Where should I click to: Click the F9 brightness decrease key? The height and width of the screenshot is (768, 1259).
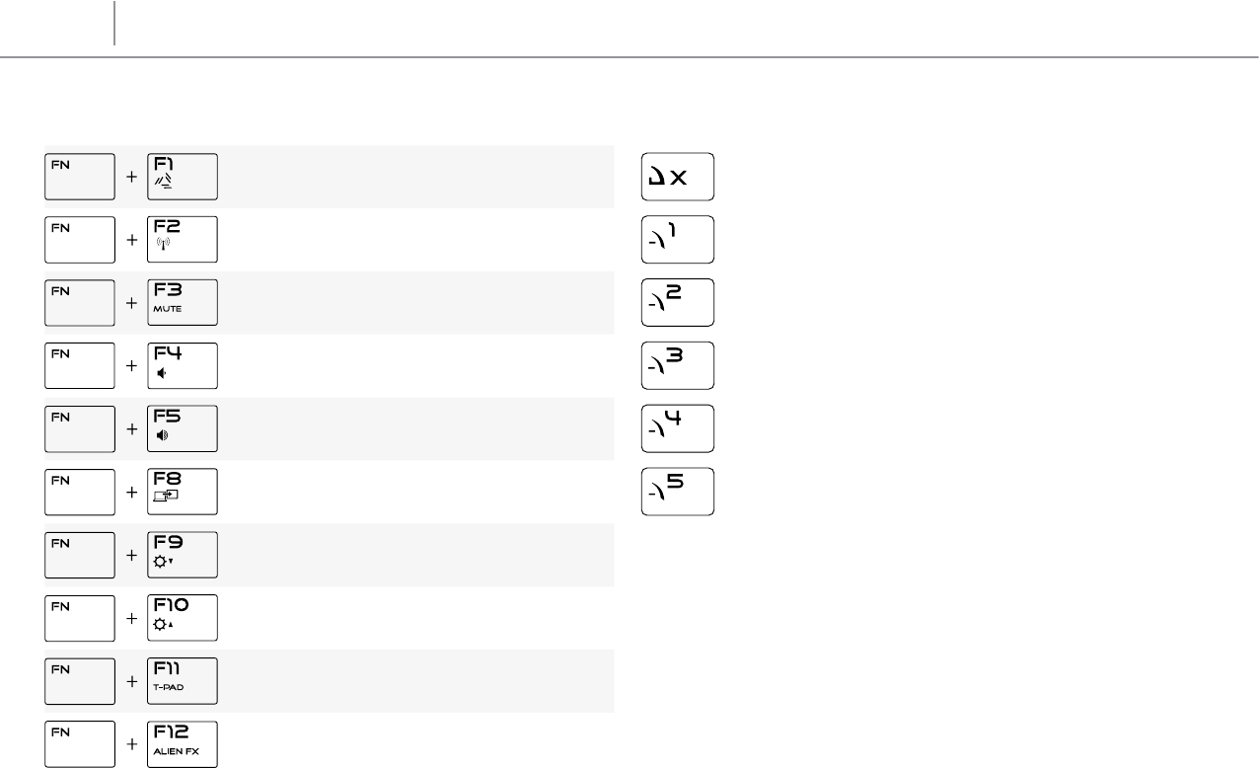(x=183, y=555)
